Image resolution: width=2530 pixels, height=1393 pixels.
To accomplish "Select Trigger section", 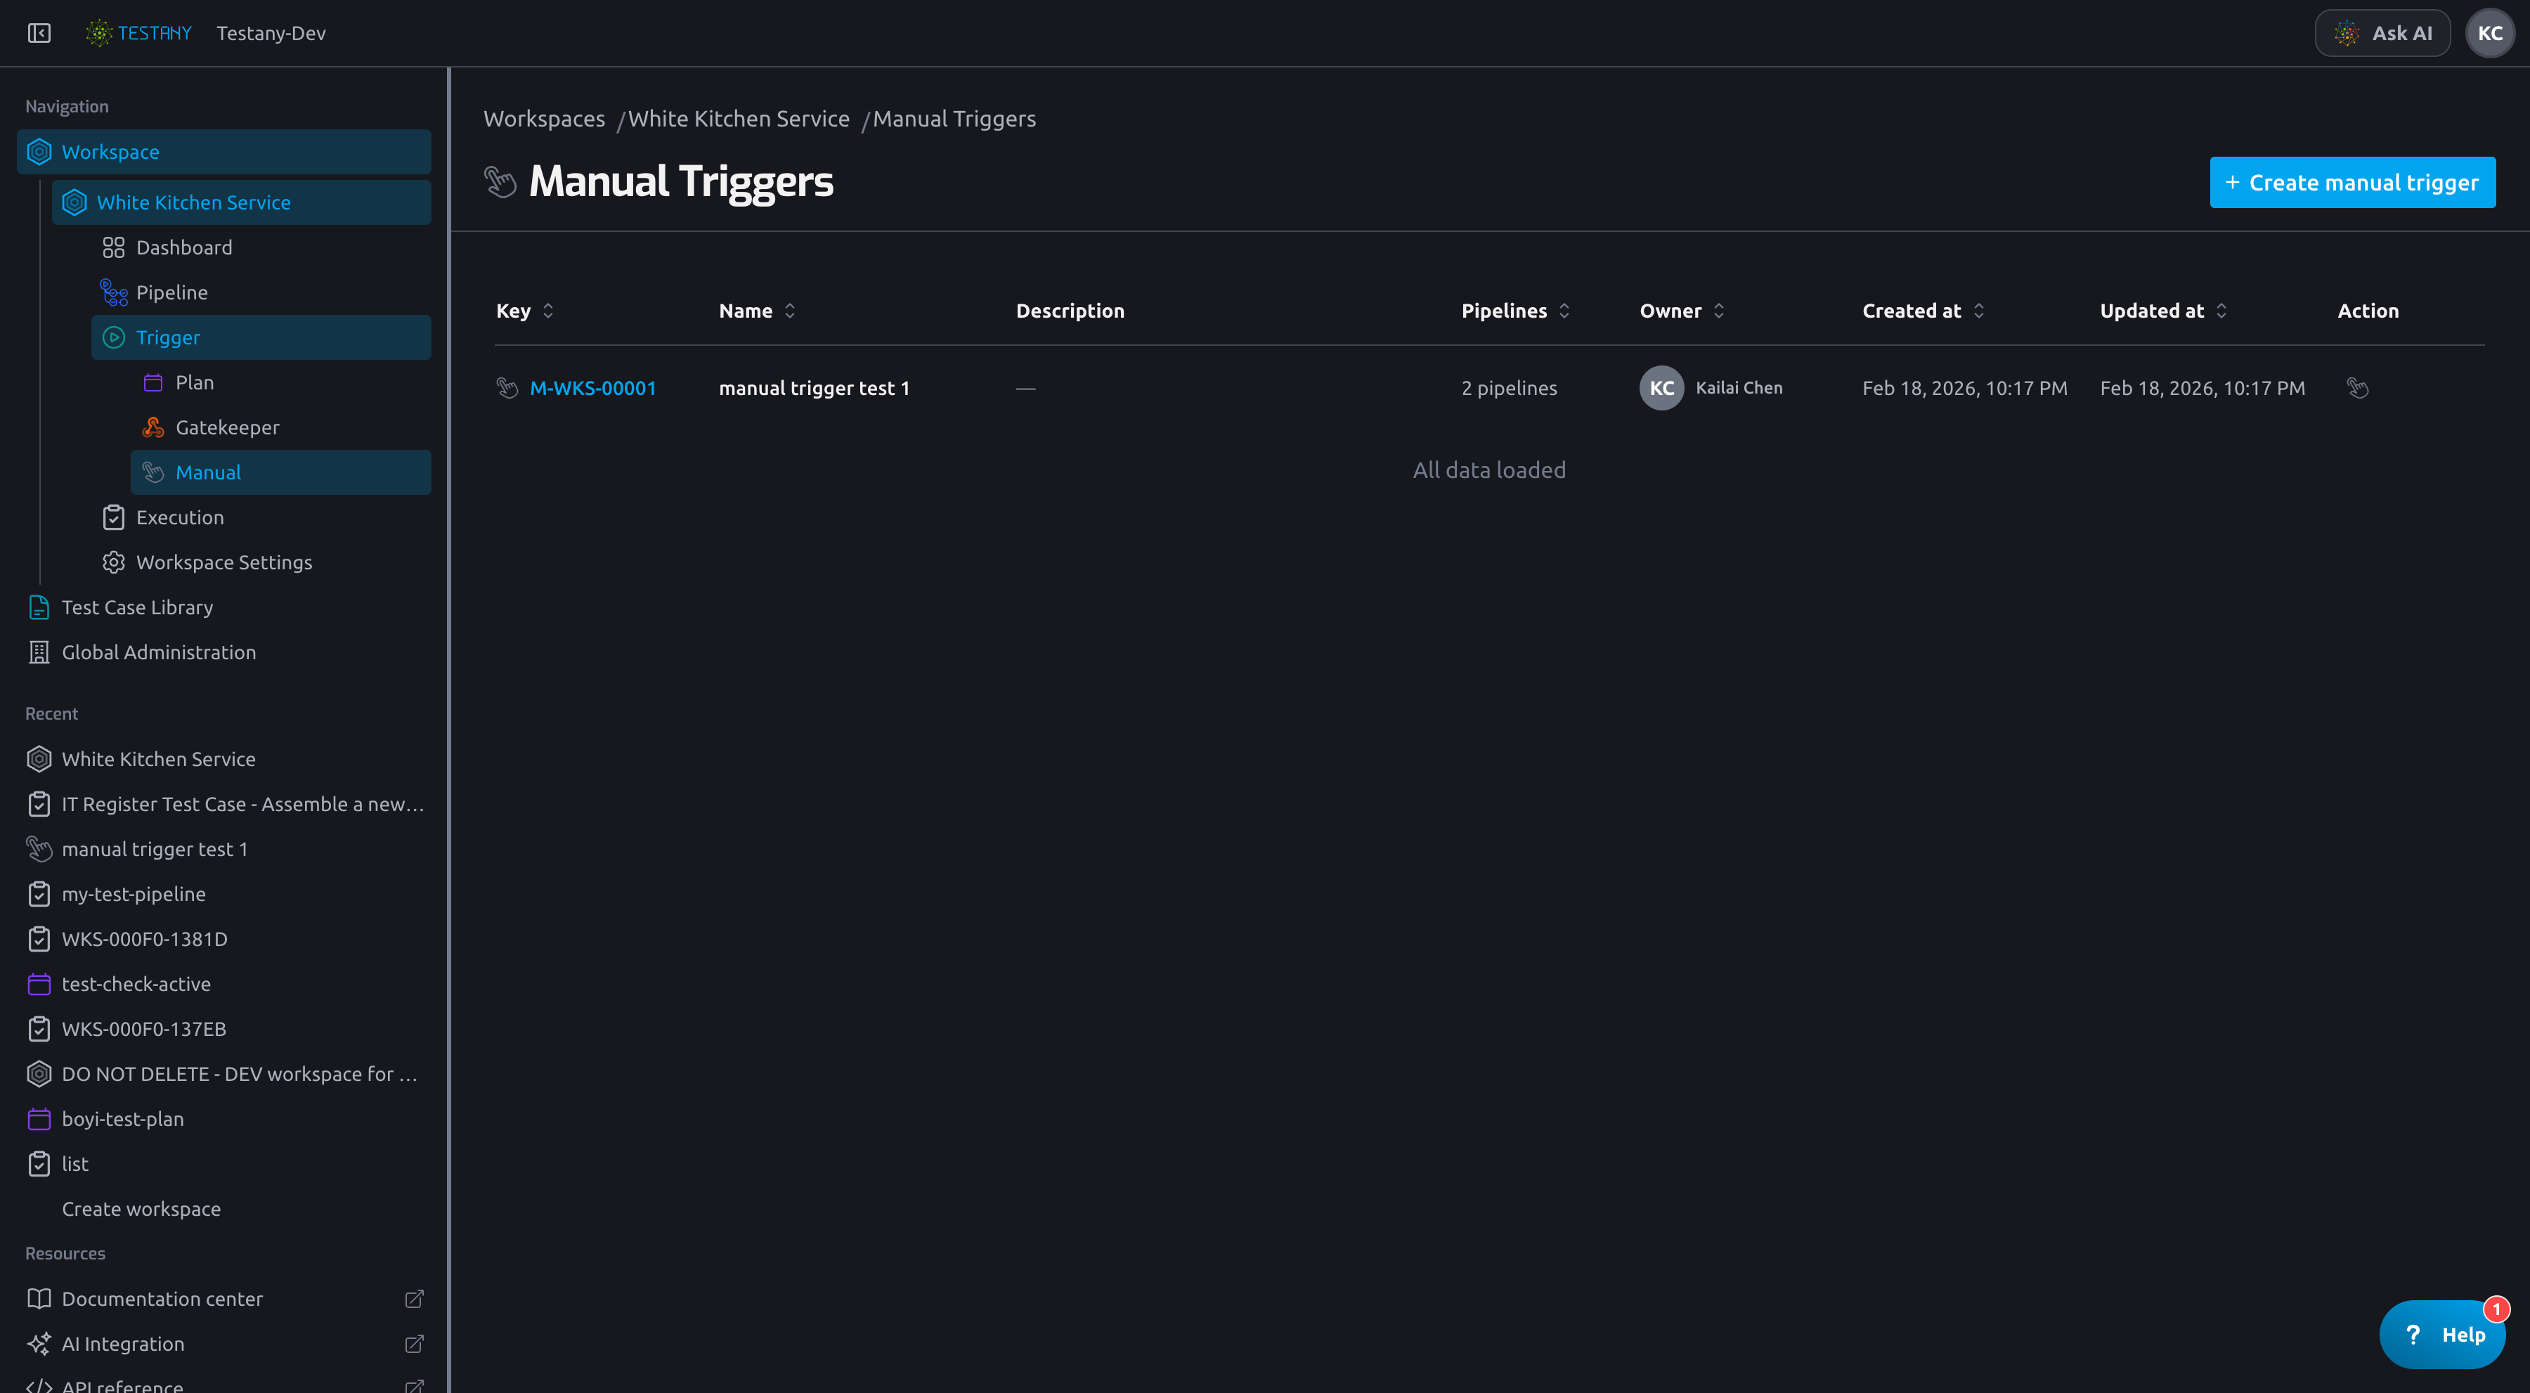I will pos(261,337).
